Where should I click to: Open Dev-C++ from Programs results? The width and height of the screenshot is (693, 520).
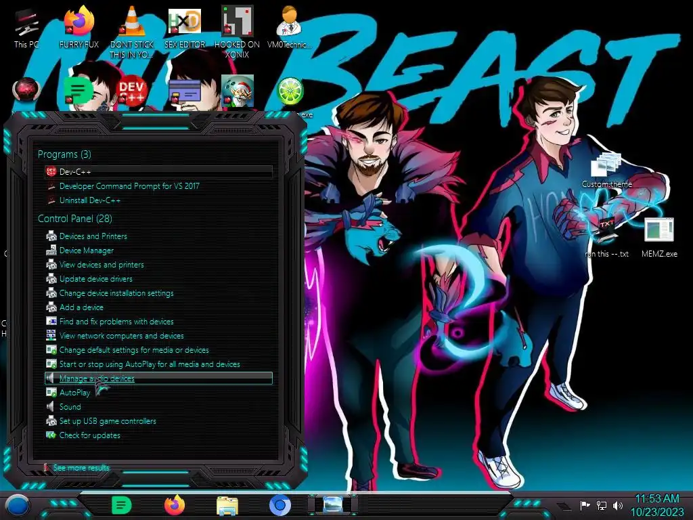(x=158, y=171)
